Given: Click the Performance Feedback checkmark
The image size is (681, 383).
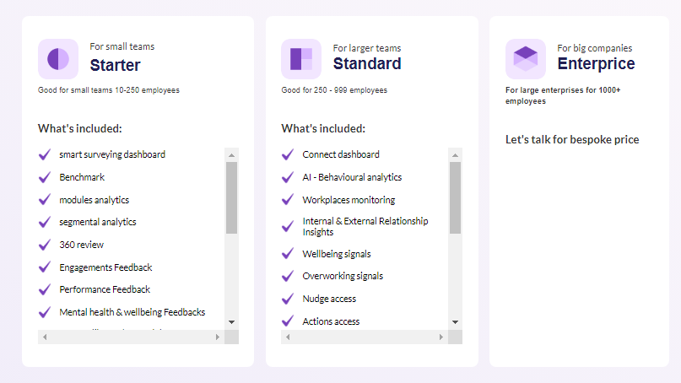Looking at the screenshot, I should (x=46, y=290).
